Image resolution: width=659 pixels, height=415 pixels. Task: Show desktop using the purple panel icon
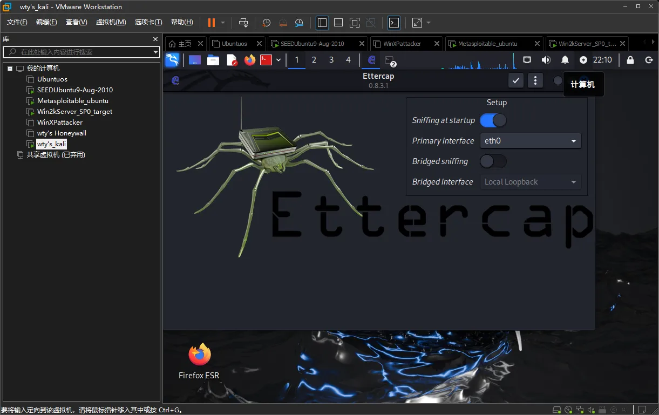pos(195,60)
